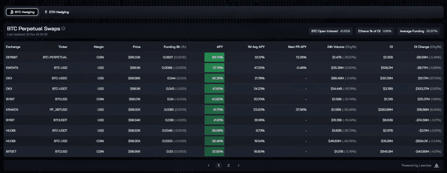The image size is (447, 173).
Task: Select the DERIBIT exchange cell
Action: [12, 57]
